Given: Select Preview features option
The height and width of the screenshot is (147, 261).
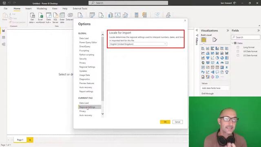Looking at the screenshot, I should 87,83.
